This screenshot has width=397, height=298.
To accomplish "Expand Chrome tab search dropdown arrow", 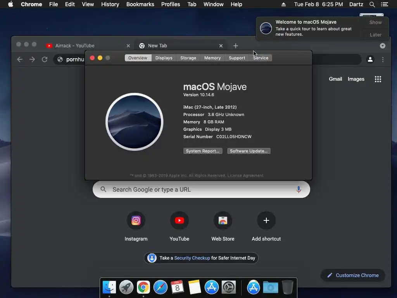I will coord(383,46).
